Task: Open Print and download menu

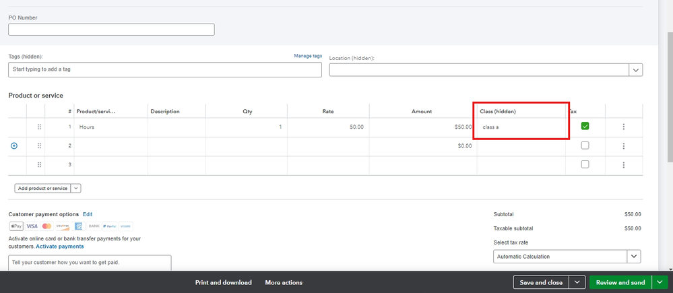Action: 223,283
